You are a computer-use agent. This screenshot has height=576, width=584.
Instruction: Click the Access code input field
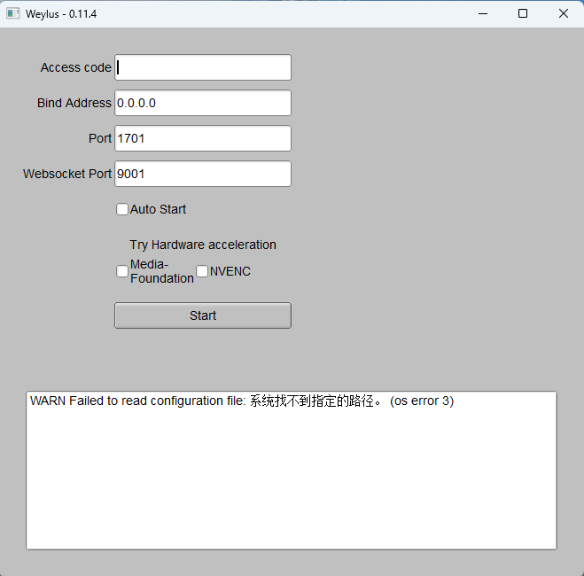[203, 67]
